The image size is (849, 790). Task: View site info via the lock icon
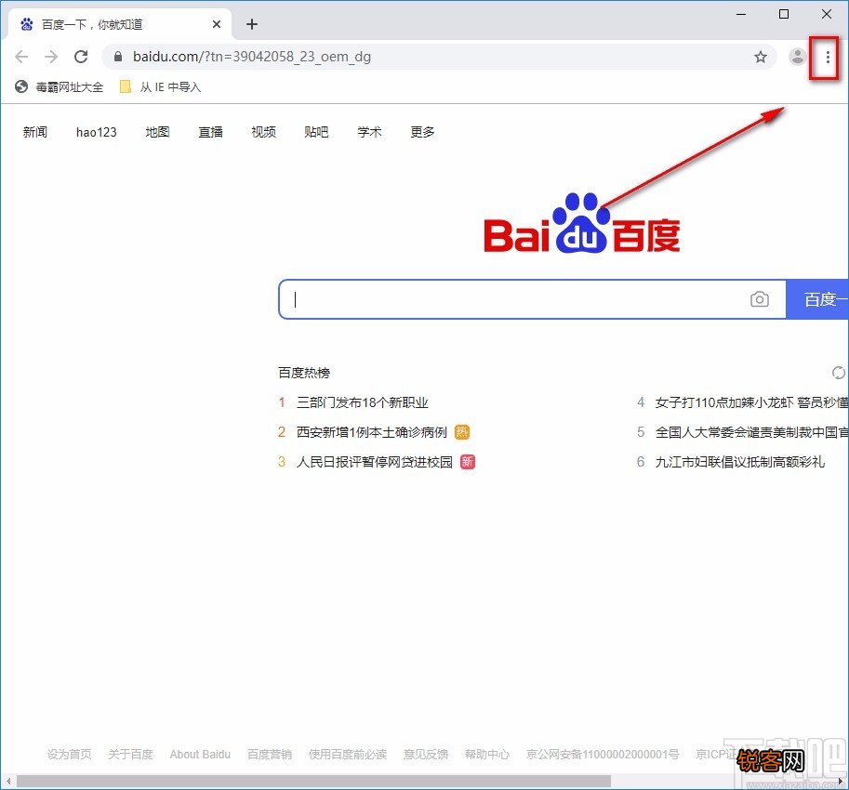click(x=118, y=57)
